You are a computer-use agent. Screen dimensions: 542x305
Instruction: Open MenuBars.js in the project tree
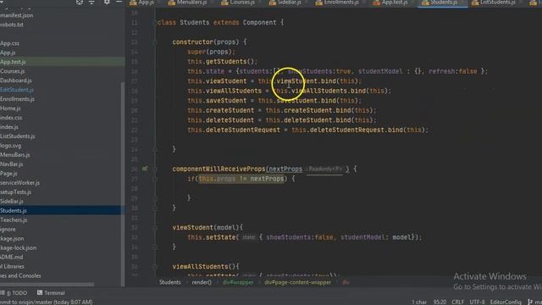(x=15, y=154)
